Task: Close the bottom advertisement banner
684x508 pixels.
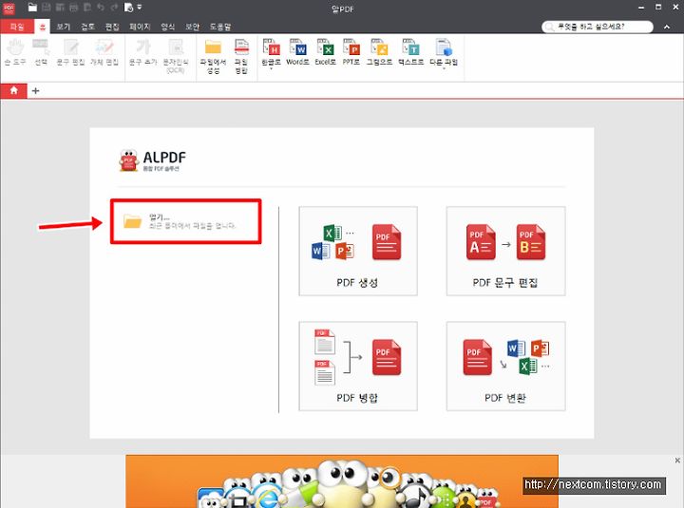Action: 677,460
